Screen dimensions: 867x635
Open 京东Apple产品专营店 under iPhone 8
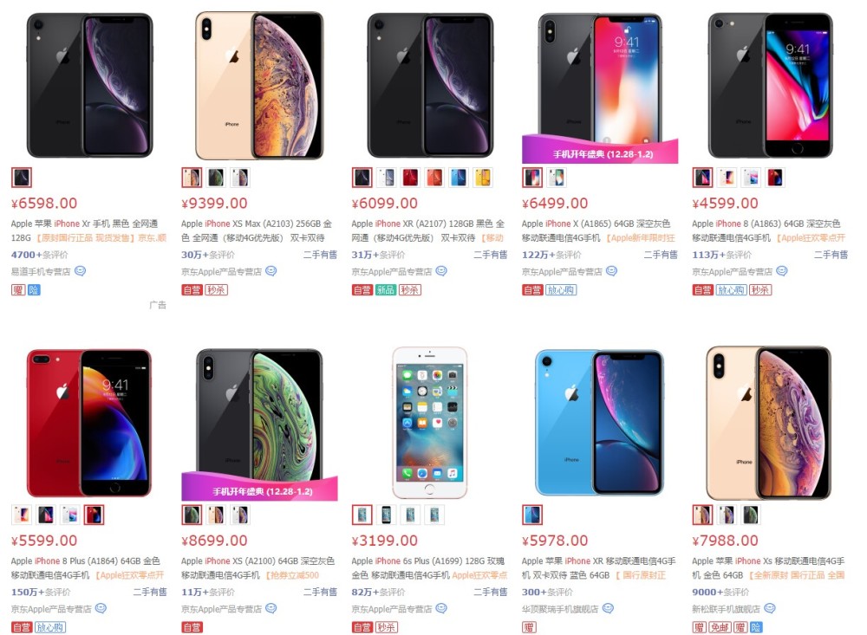tap(732, 271)
